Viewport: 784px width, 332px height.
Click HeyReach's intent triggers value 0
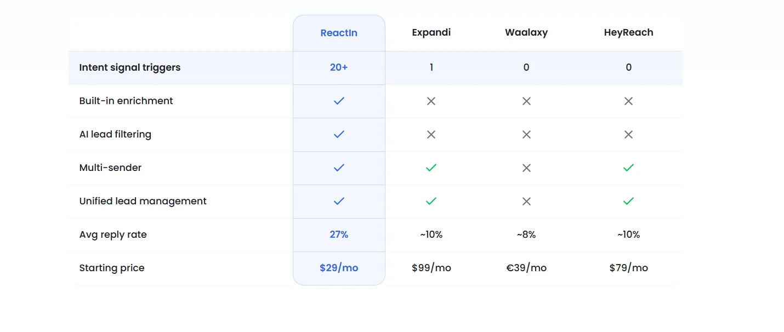pyautogui.click(x=628, y=67)
